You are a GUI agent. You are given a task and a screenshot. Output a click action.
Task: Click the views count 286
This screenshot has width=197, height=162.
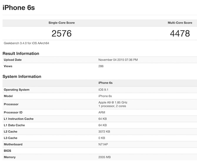101,66
